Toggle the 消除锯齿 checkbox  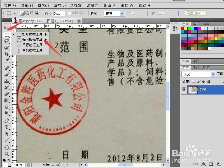point(69,13)
